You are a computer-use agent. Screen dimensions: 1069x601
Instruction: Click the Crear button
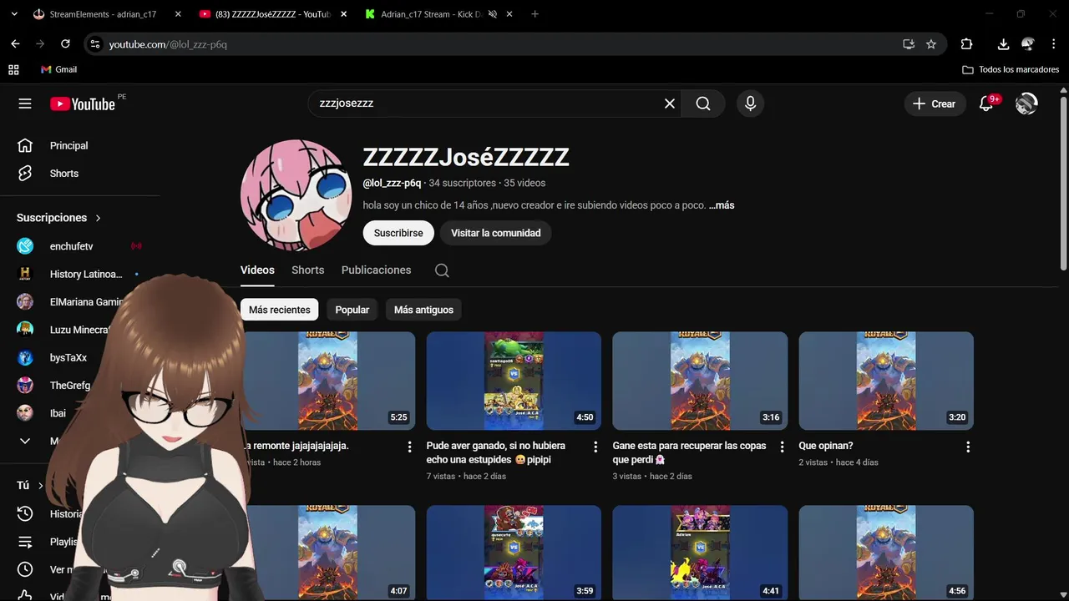click(934, 104)
